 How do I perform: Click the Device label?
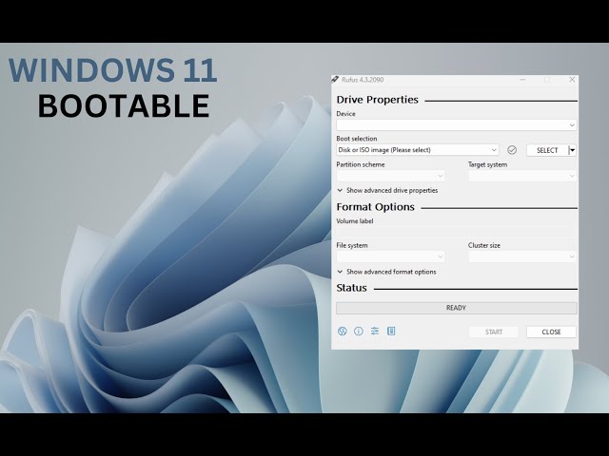(345, 114)
